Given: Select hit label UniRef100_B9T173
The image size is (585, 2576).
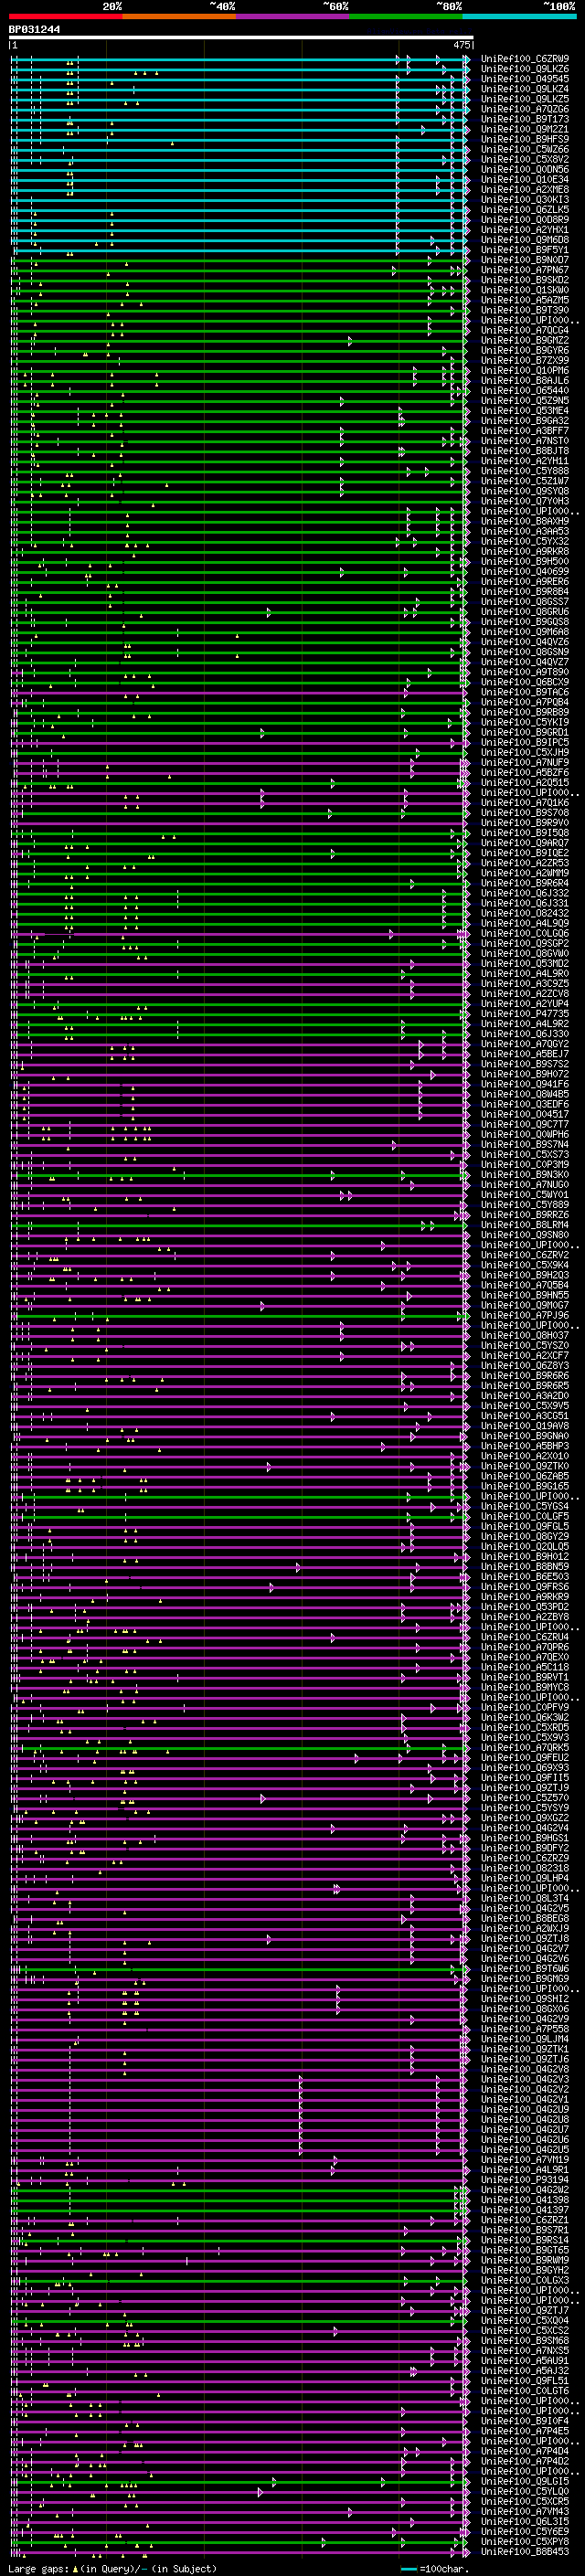Looking at the screenshot, I should [525, 119].
